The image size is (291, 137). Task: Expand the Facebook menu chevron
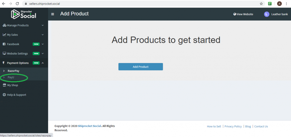click(x=43, y=44)
